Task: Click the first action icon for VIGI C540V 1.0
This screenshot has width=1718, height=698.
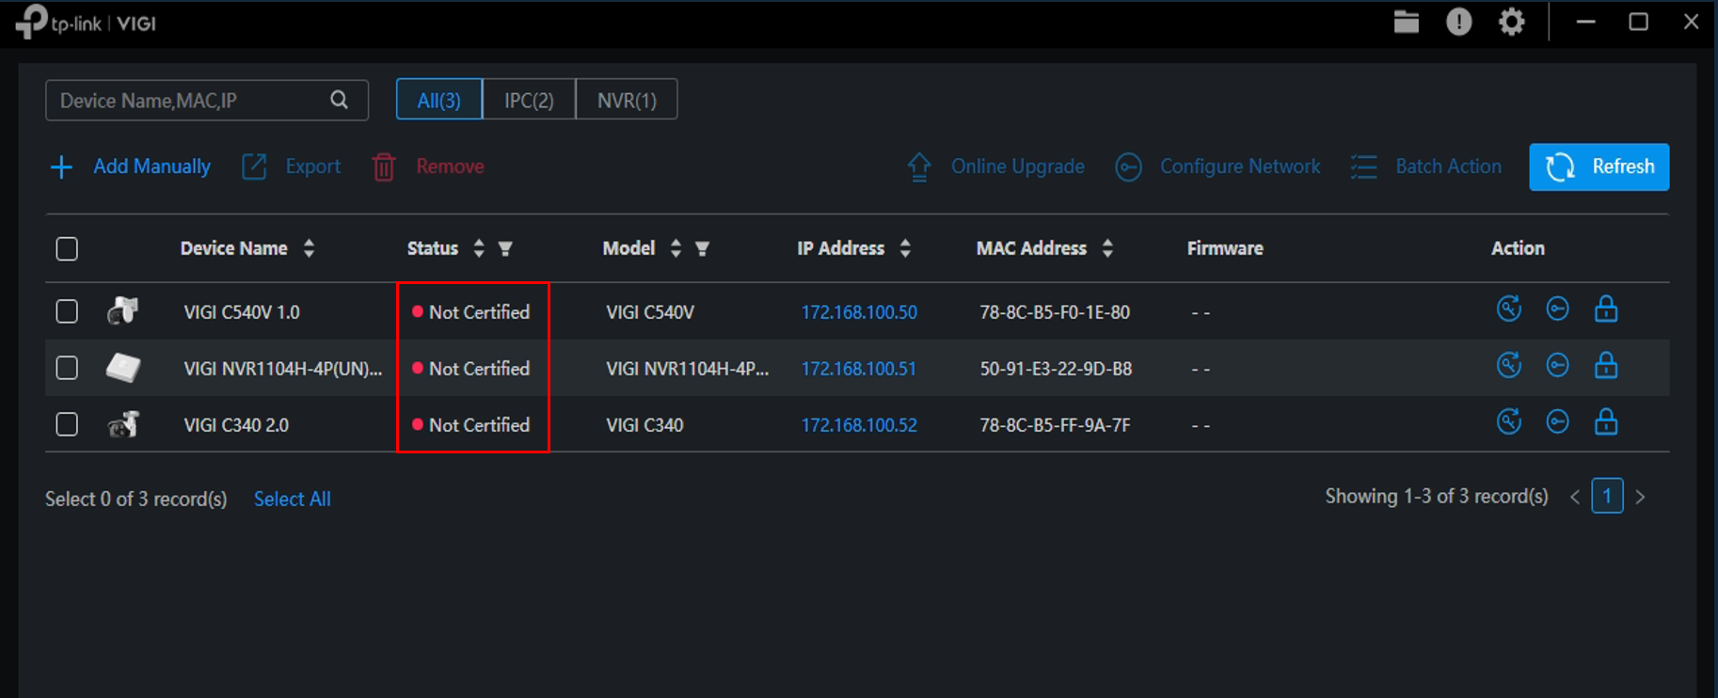Action: [x=1509, y=309]
